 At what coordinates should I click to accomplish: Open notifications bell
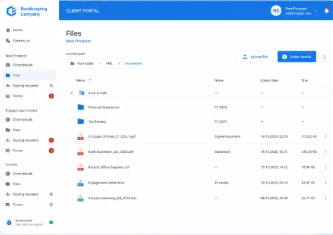(326, 11)
